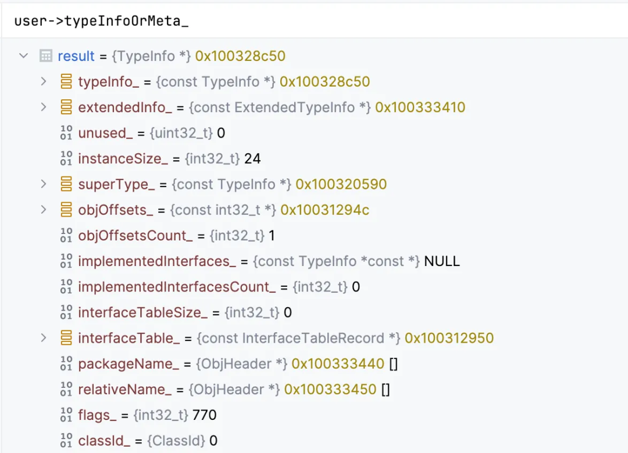Select the implementedInterfaces_ NULL row
The image size is (628, 453).
(x=315, y=261)
